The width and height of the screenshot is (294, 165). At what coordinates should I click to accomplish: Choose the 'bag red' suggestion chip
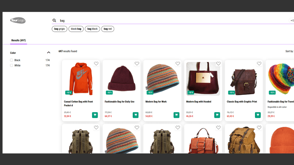(x=108, y=29)
